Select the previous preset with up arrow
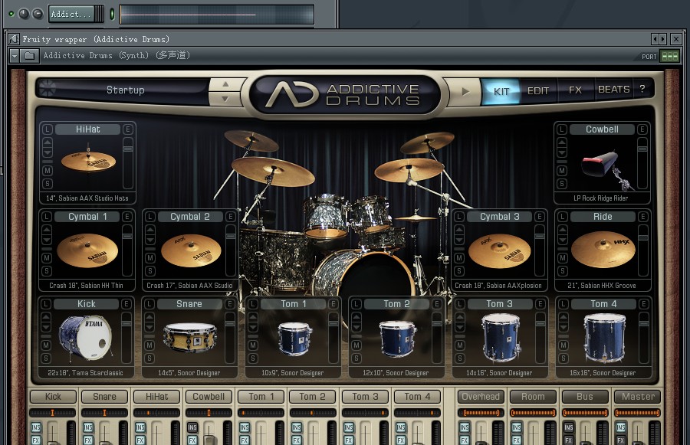The width and height of the screenshot is (690, 445). 225,84
